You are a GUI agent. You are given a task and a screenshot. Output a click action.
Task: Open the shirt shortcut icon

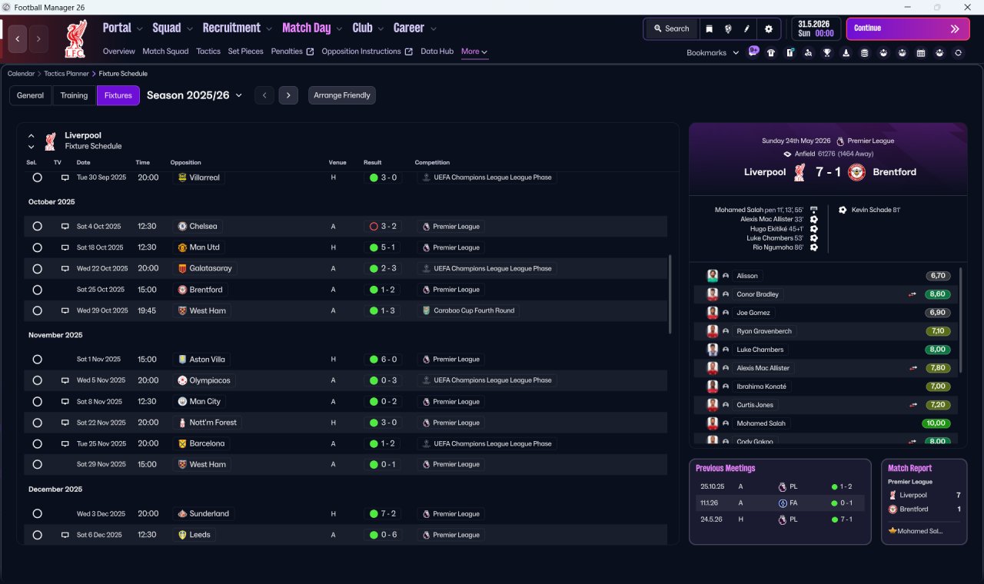[771, 53]
